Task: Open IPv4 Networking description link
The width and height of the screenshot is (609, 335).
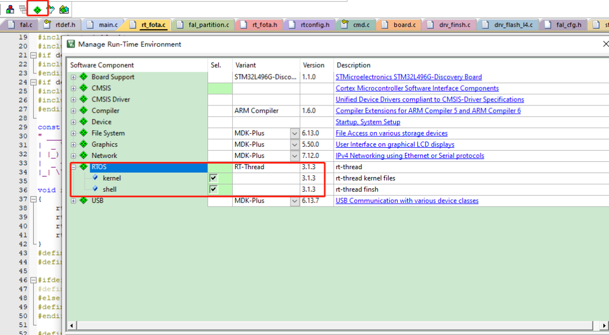Action: 410,156
